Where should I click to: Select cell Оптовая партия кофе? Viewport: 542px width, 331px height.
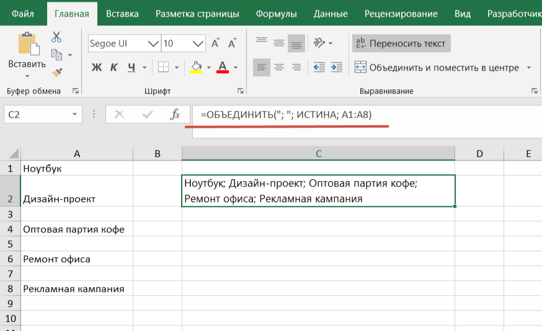click(x=77, y=229)
